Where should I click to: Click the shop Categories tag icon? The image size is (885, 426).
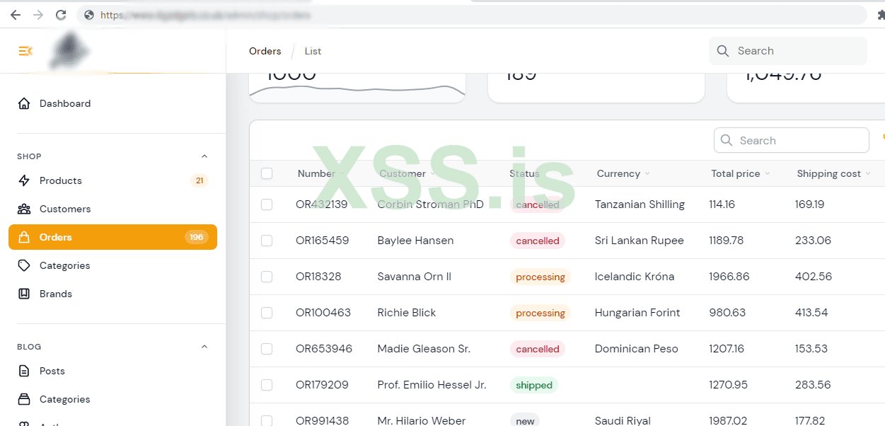[x=24, y=265]
